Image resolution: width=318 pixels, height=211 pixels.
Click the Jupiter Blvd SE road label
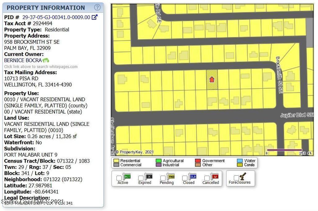point(297,115)
